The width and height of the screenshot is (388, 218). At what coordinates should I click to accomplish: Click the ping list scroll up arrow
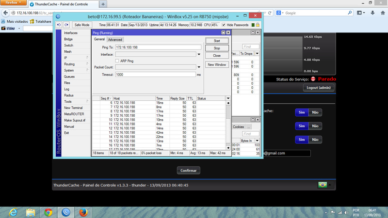point(228,103)
